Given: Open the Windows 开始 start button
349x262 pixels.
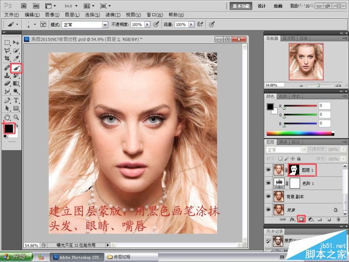Looking at the screenshot, I should coord(16,257).
